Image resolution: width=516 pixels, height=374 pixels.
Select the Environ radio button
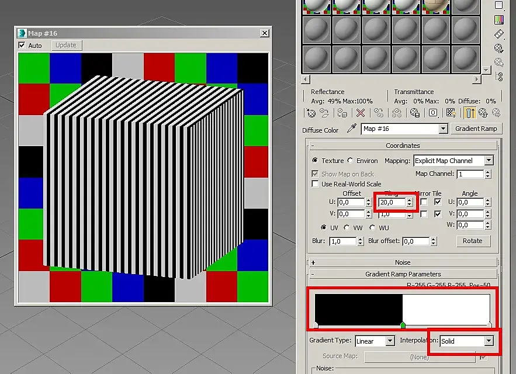[x=350, y=160]
